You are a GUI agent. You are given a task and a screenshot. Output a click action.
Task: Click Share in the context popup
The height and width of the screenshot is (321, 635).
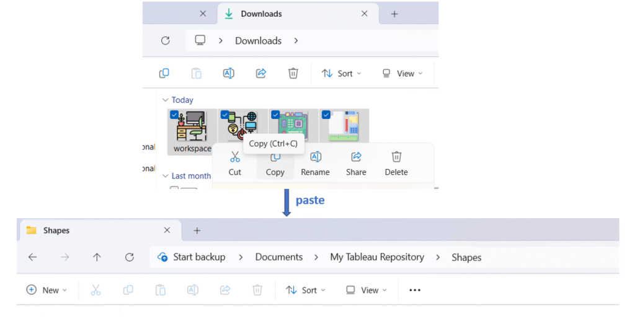click(356, 164)
